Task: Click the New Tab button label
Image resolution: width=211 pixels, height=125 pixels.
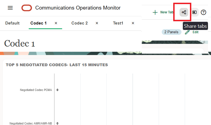Action: point(167,12)
